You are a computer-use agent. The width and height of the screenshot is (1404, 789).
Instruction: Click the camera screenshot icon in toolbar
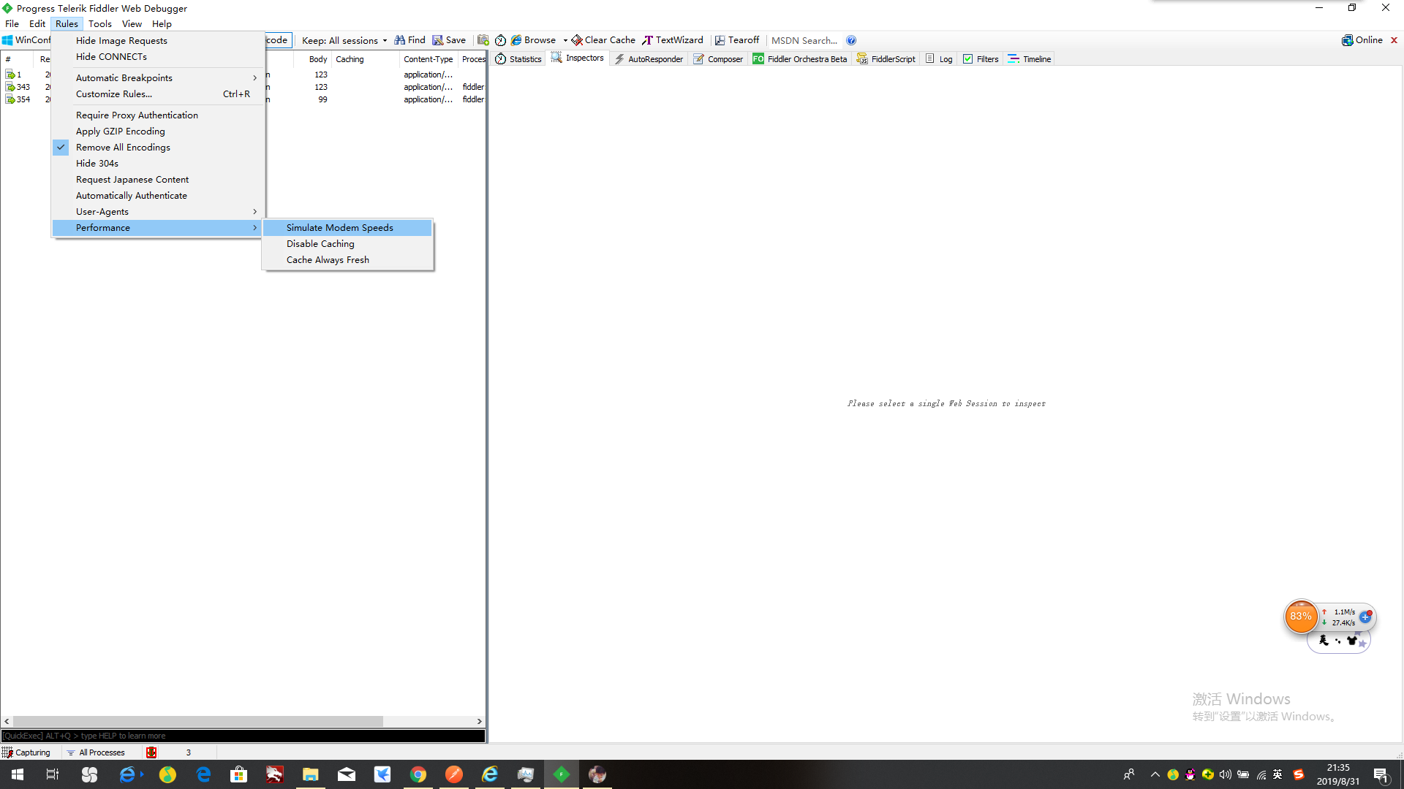[483, 40]
